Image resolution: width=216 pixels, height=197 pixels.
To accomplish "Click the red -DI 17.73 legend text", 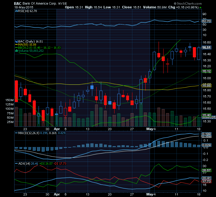I will click(x=60, y=164).
